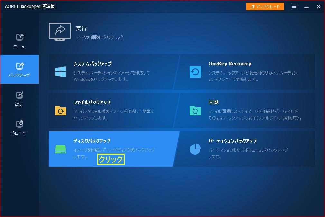The width and height of the screenshot is (325, 217).
Task: Click the 'Windowsをバックアップします。' description text
Action: pos(101,79)
